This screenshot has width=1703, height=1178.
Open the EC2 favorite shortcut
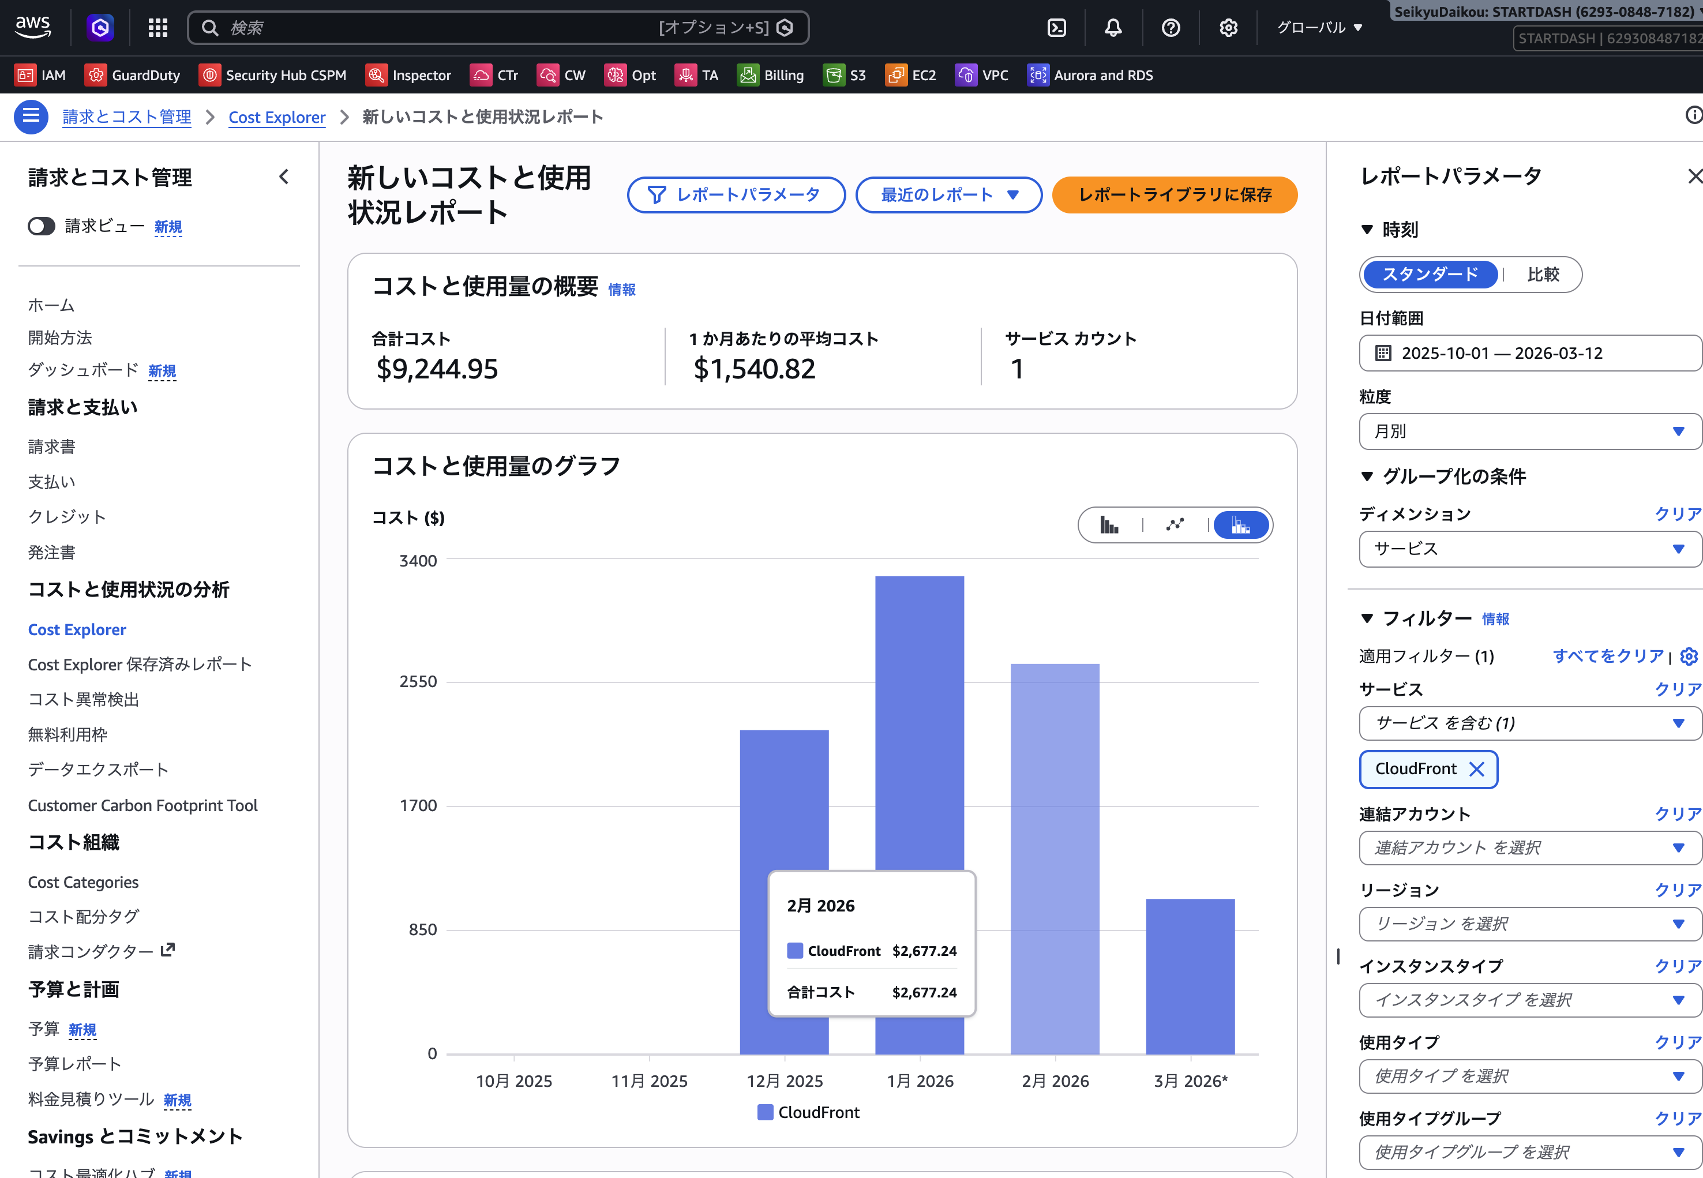coord(911,76)
